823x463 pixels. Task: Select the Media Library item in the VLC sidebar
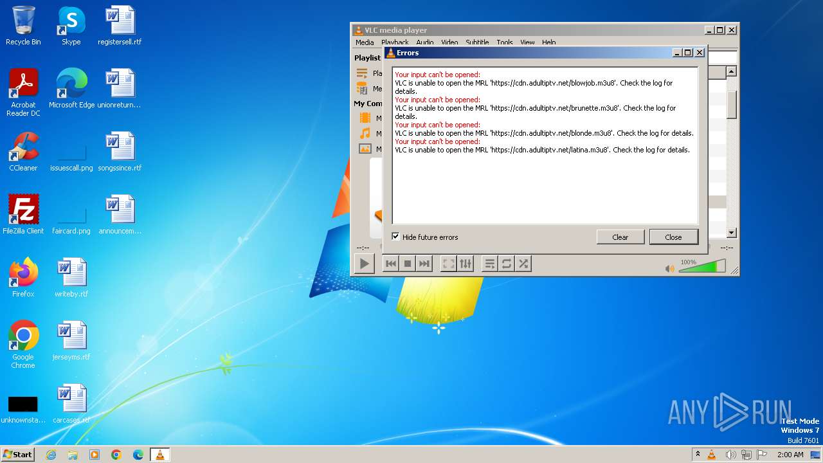[x=369, y=89]
